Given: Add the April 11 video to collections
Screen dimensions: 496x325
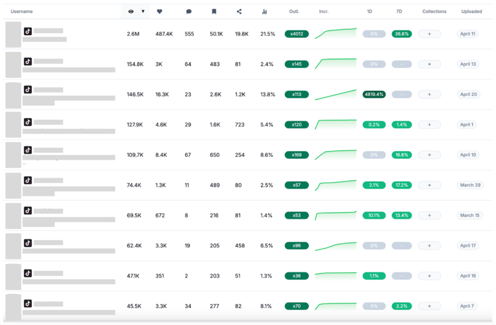Looking at the screenshot, I should pyautogui.click(x=429, y=34).
